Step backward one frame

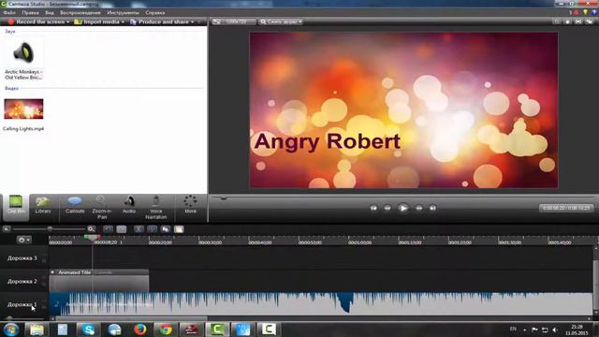387,208
